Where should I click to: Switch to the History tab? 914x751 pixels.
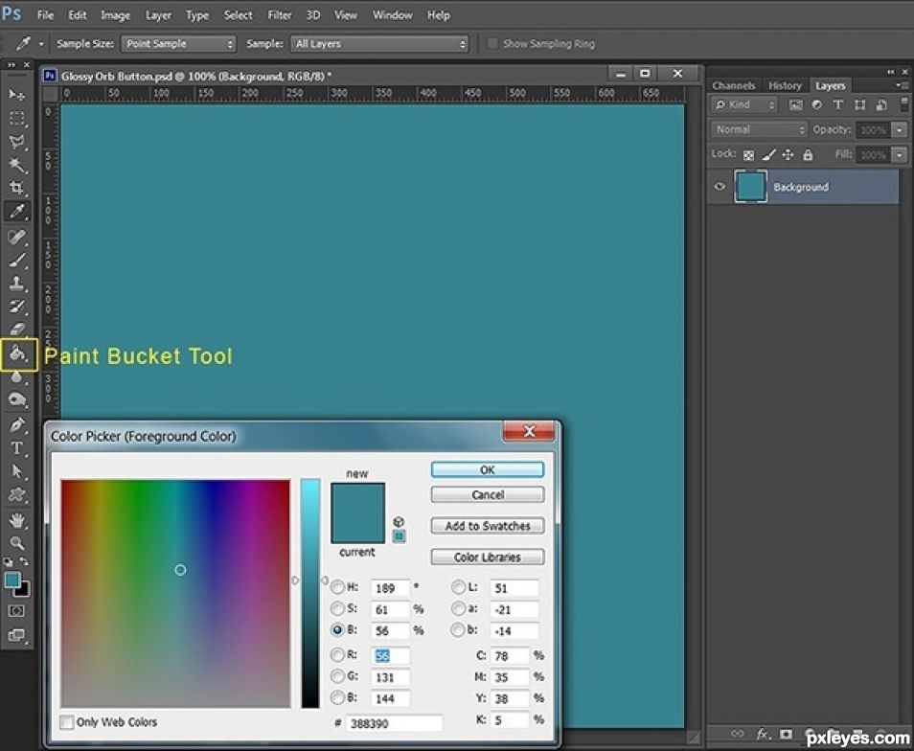click(x=785, y=85)
